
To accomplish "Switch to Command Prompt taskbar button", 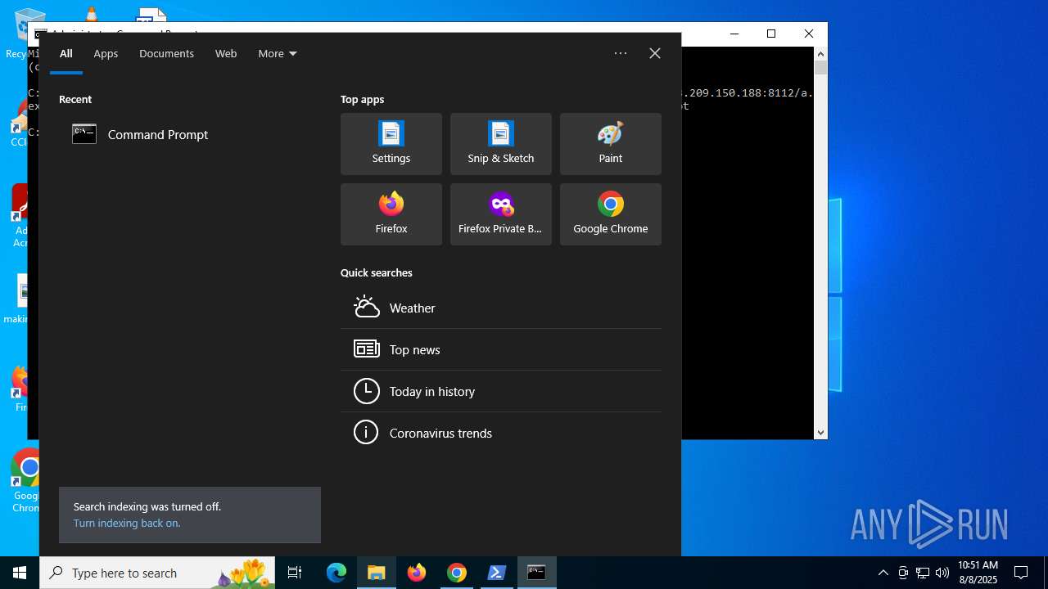I will tap(537, 573).
